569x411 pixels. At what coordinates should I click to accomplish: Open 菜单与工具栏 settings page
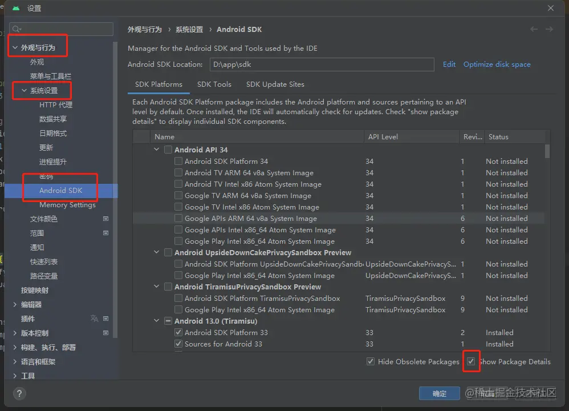click(x=50, y=76)
